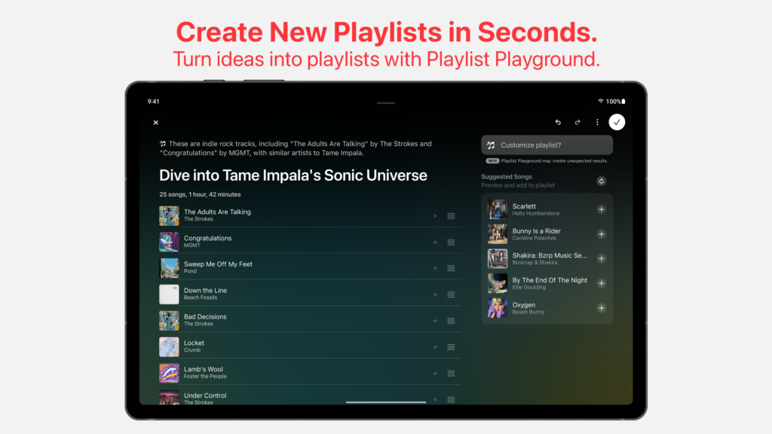
Task: Undo the last playlist change
Action: (x=558, y=122)
